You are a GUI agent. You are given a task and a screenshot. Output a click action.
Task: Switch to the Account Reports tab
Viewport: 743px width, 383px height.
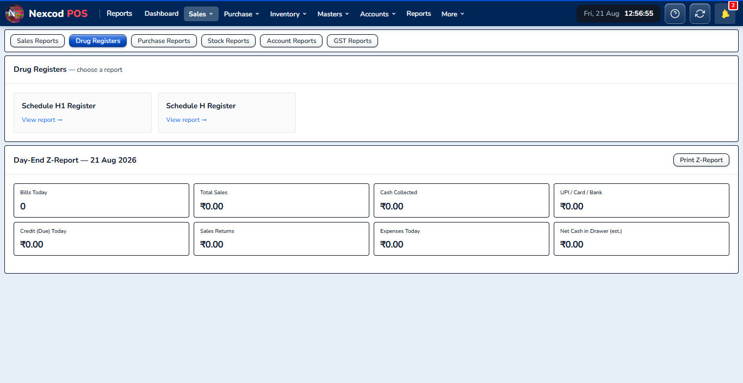[292, 41]
